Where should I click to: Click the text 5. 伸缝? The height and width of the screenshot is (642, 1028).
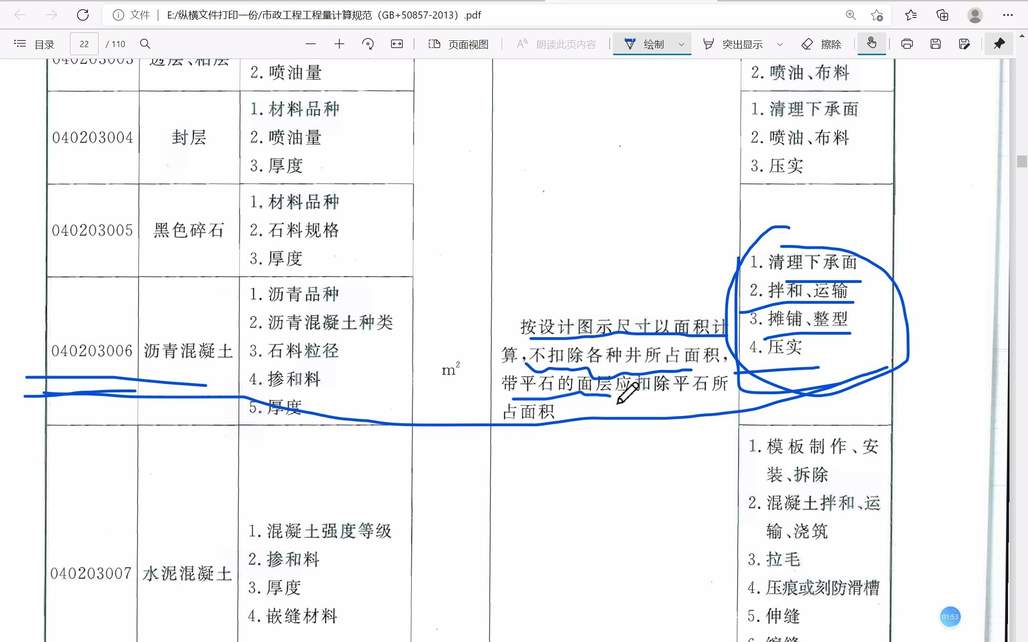tap(774, 616)
